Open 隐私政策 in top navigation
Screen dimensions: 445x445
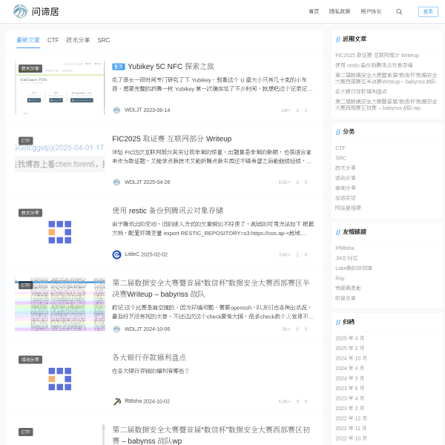click(340, 12)
